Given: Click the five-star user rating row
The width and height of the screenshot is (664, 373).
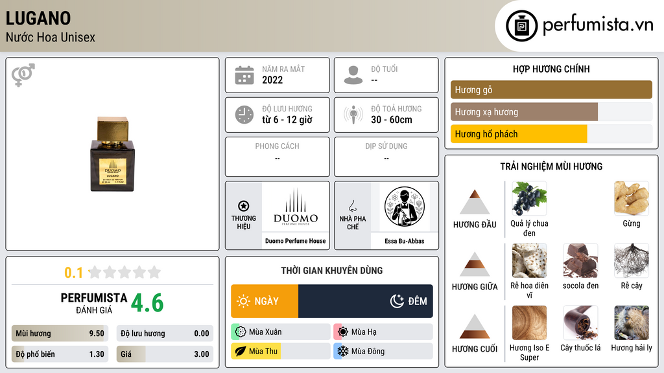Looking at the screenshot, I should (x=124, y=273).
